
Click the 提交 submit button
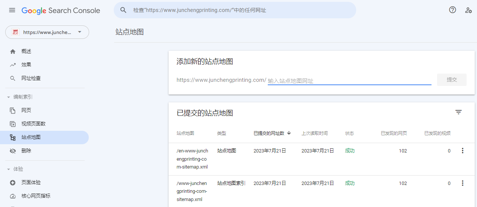click(x=451, y=80)
